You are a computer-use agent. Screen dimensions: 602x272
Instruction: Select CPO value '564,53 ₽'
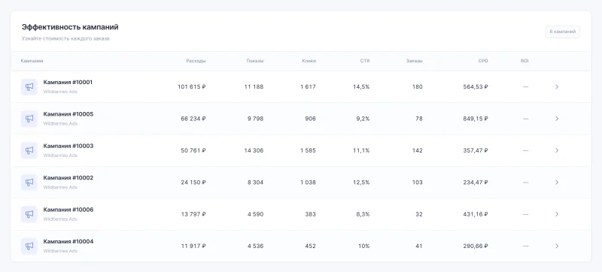476,87
